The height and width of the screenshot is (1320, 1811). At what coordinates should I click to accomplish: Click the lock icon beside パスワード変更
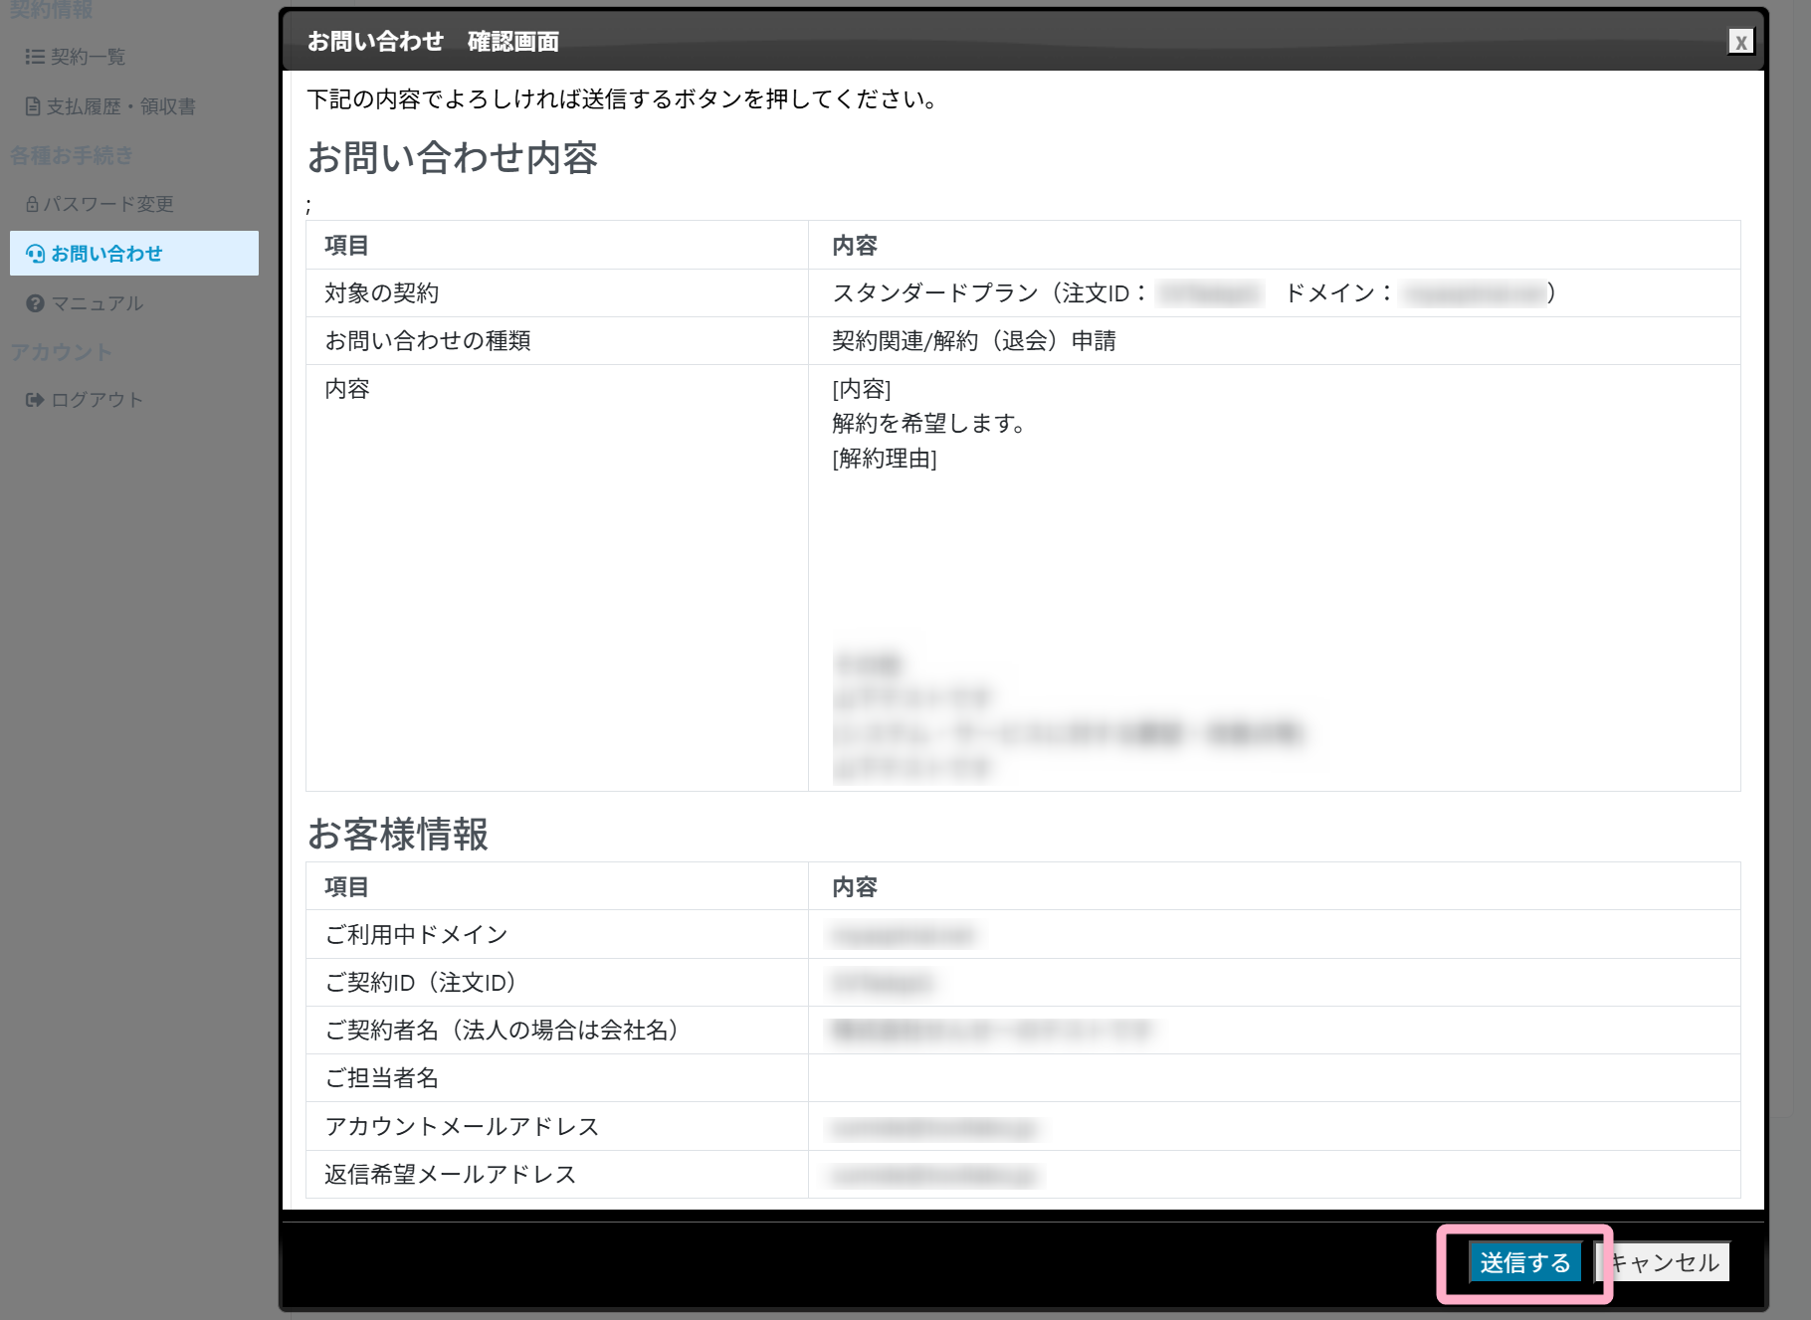point(32,204)
